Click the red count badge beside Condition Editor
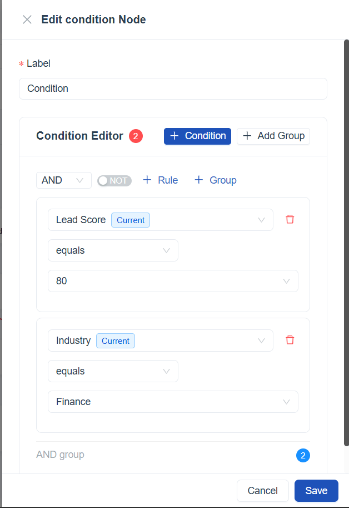349x508 pixels. point(136,136)
